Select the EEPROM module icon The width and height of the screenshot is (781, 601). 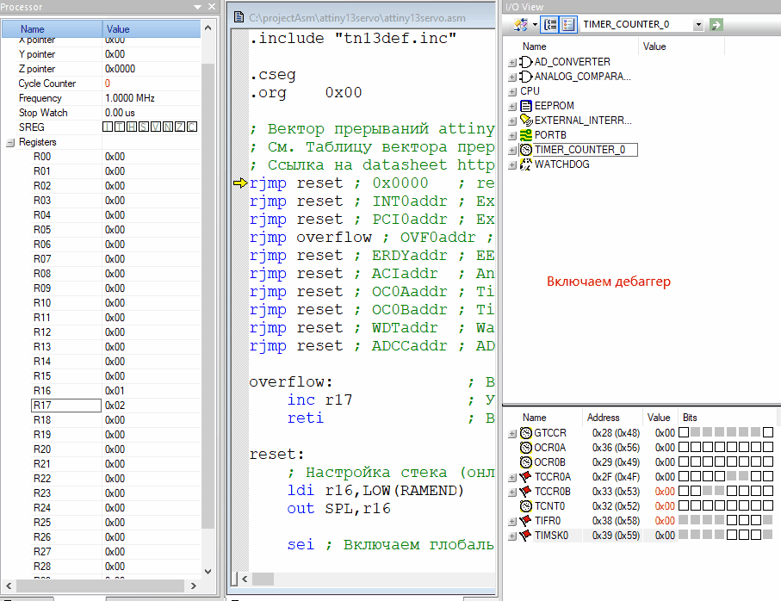526,106
